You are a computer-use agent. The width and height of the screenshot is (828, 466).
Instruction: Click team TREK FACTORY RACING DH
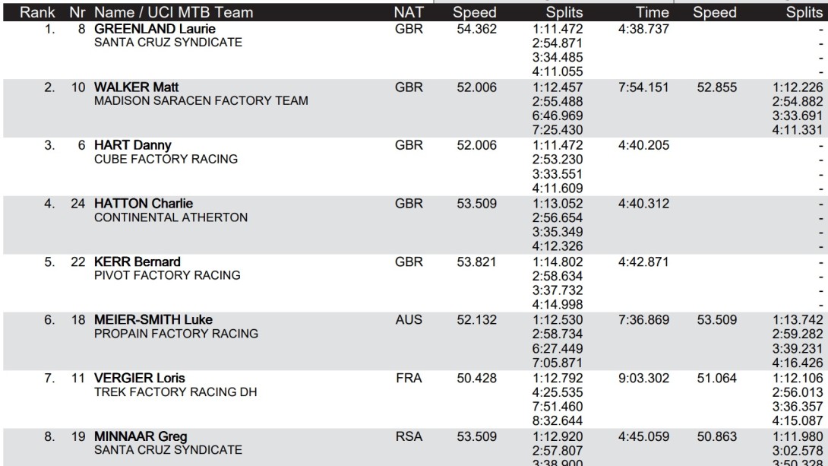(175, 392)
